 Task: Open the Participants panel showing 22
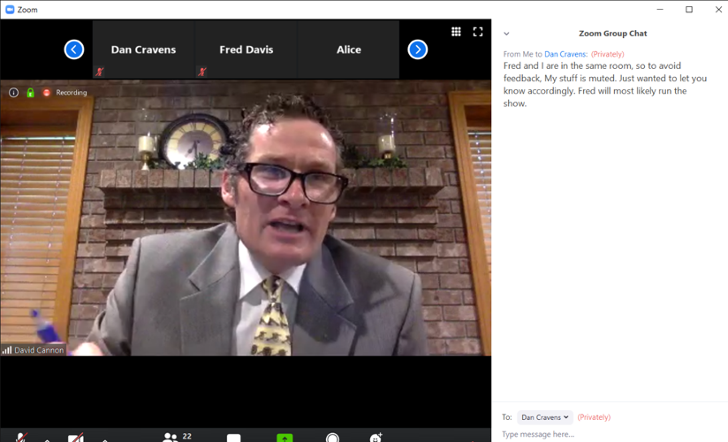171,437
